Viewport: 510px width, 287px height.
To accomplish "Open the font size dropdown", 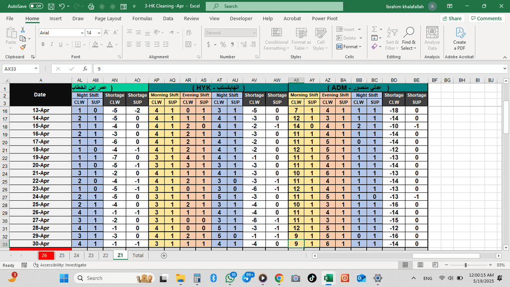I will [99, 33].
